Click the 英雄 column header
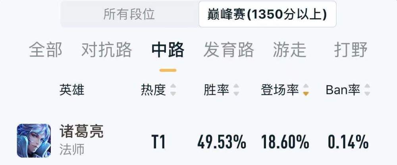This screenshot has height=165, width=397. [x=71, y=90]
